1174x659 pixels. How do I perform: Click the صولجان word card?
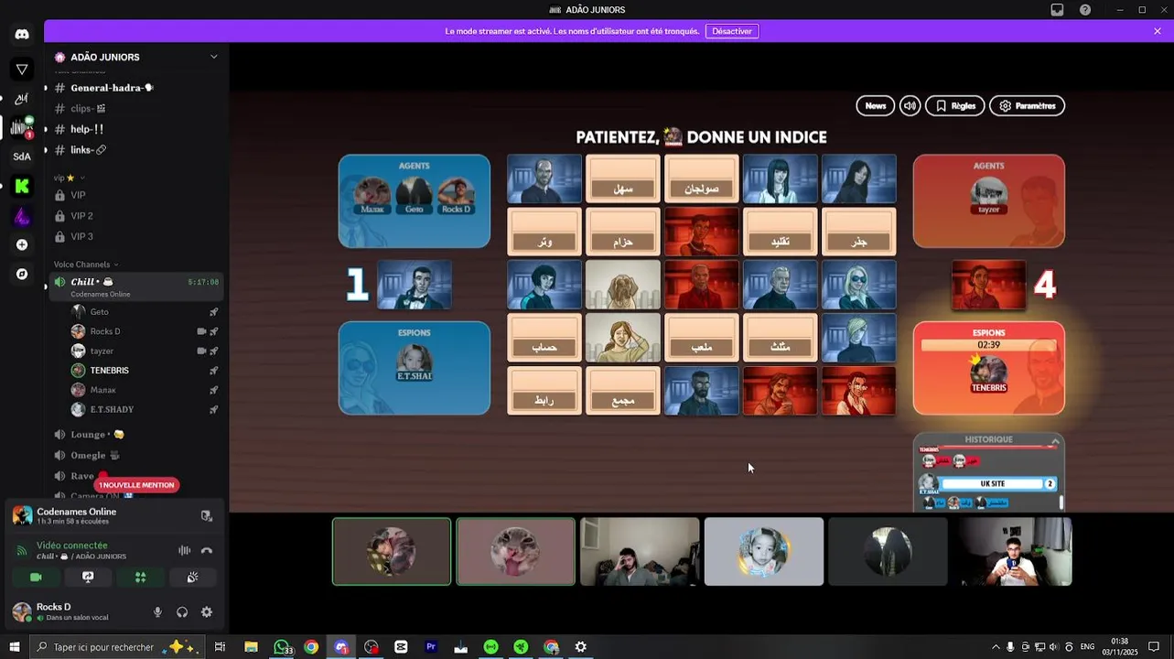(701, 178)
